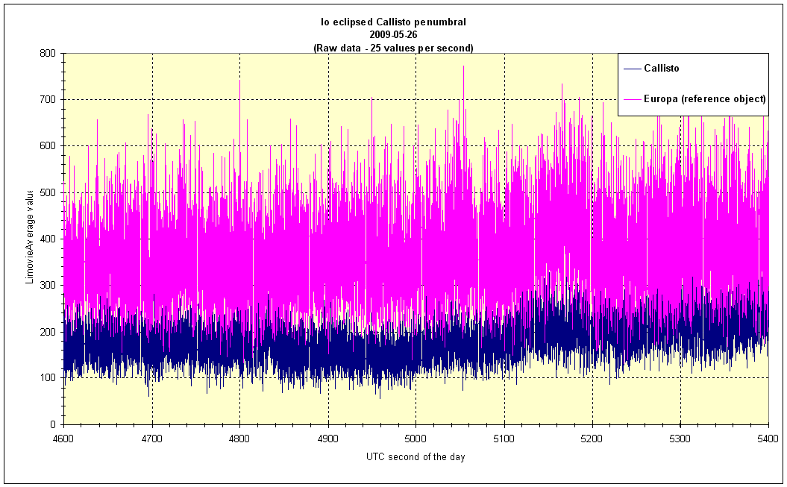Viewport: 787px width, 487px height.
Task: Click the y-axis label 500
Action: [48, 192]
